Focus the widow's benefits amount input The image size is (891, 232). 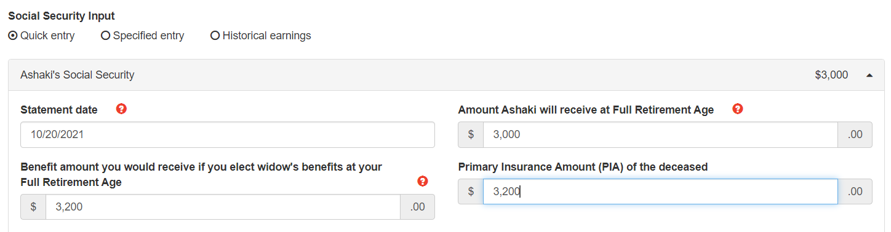point(223,207)
